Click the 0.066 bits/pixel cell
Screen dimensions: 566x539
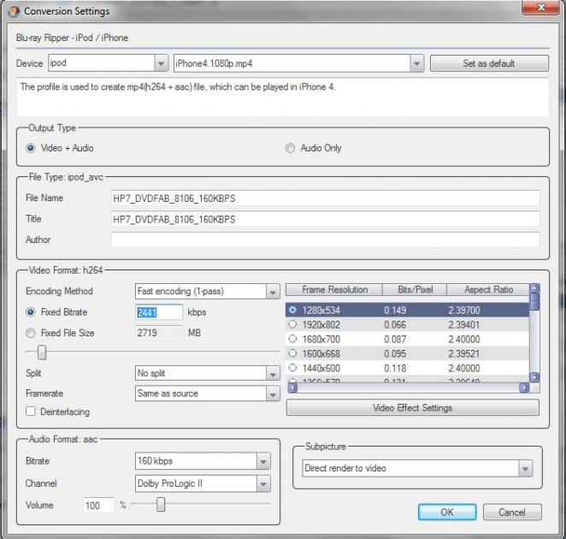(x=395, y=325)
